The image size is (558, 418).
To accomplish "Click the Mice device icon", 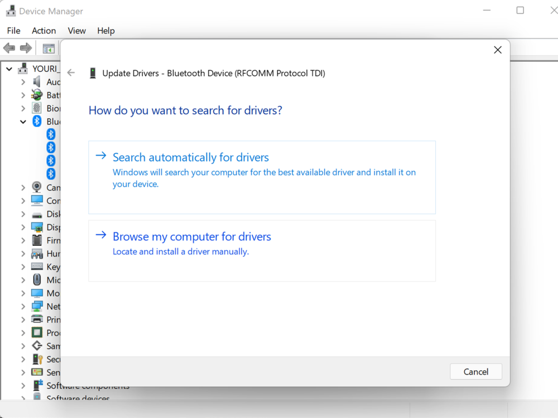I will point(37,280).
